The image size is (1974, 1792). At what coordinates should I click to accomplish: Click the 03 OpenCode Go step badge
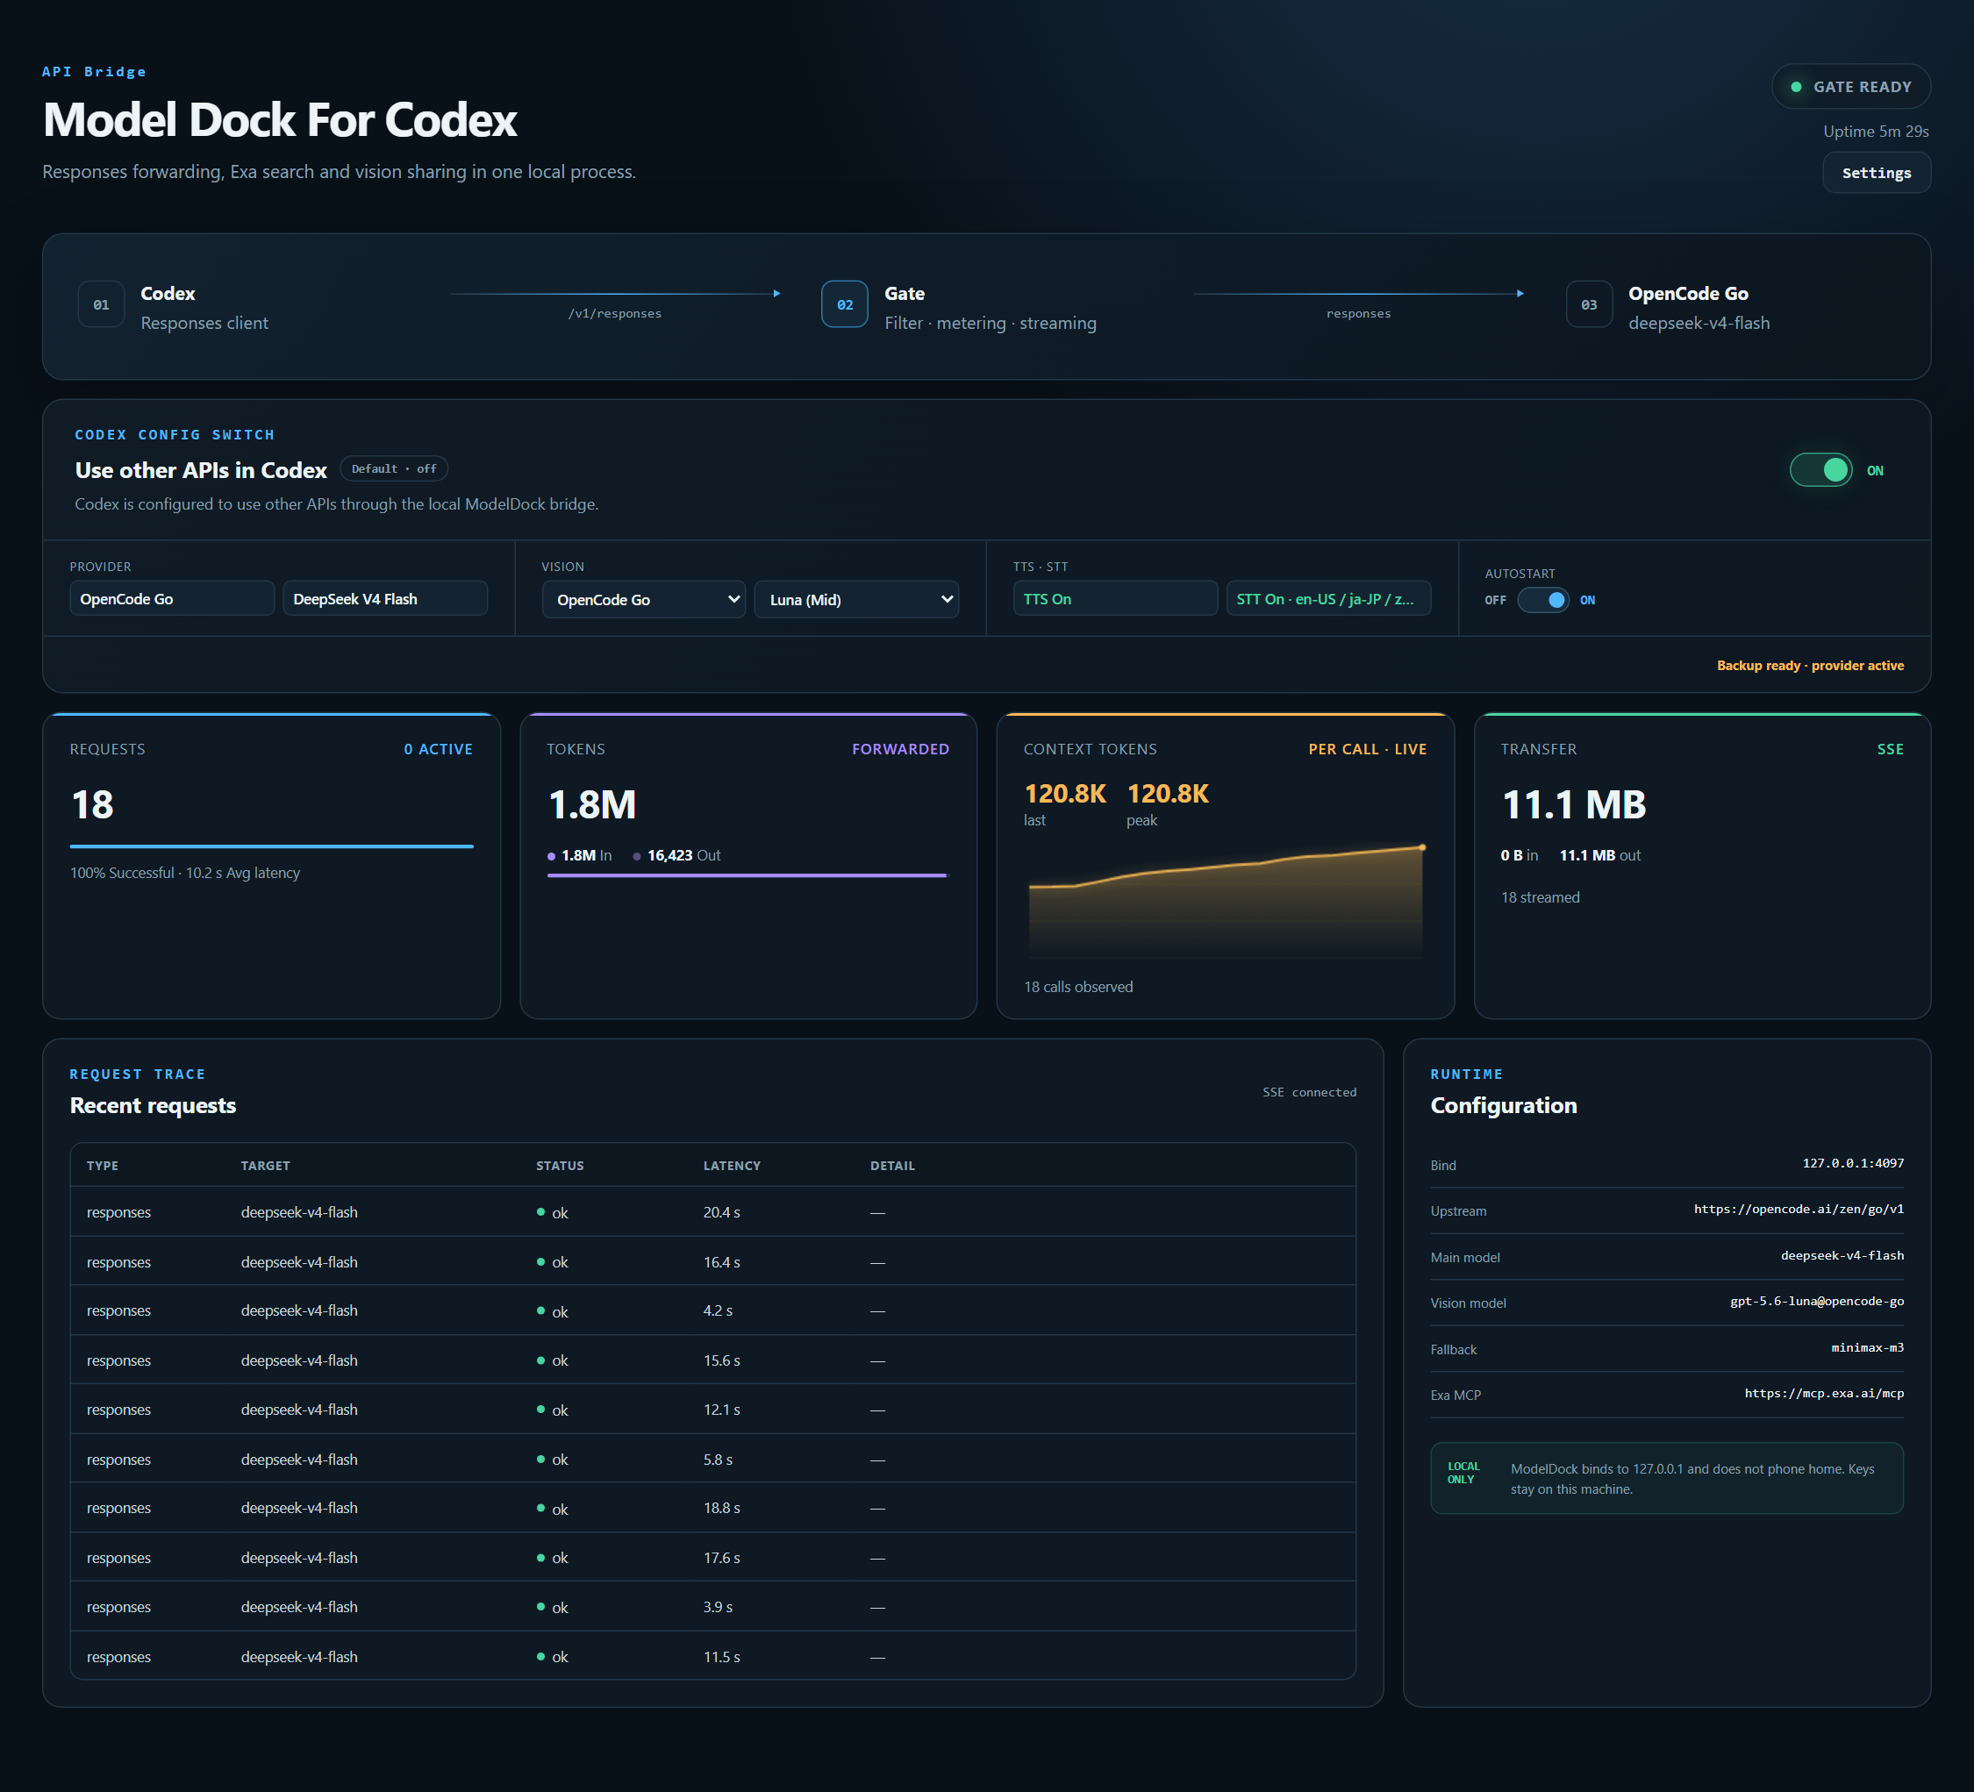[x=1588, y=304]
